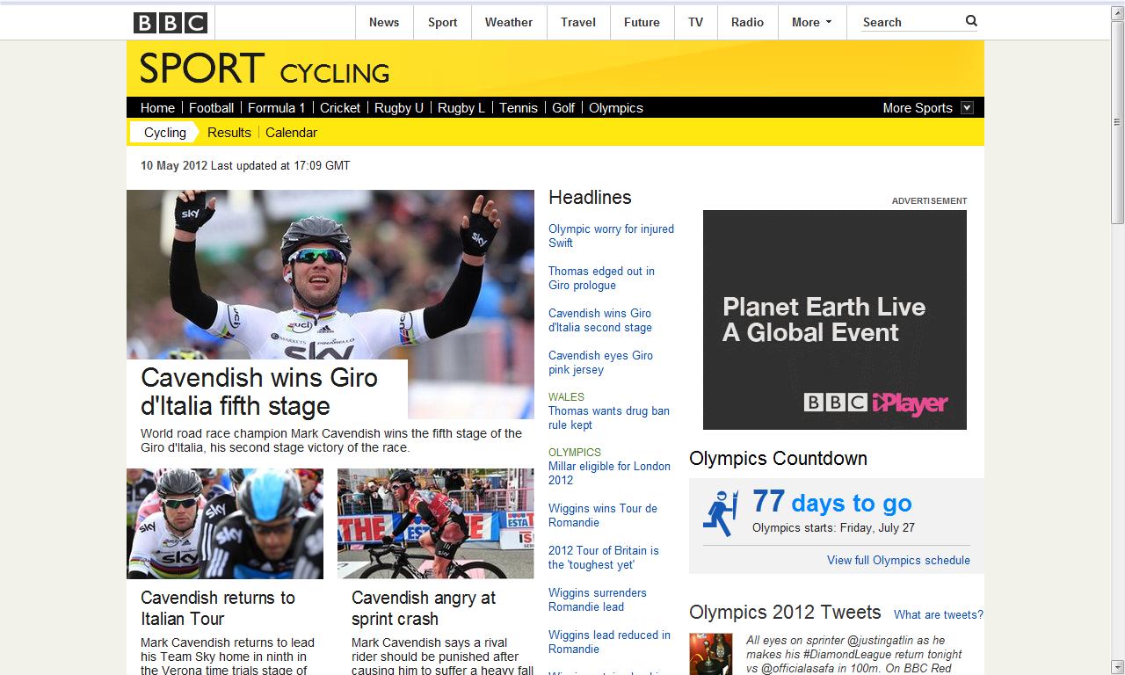Select the Cycling sub-tab
Viewport: 1125px width, 675px height.
(x=165, y=133)
